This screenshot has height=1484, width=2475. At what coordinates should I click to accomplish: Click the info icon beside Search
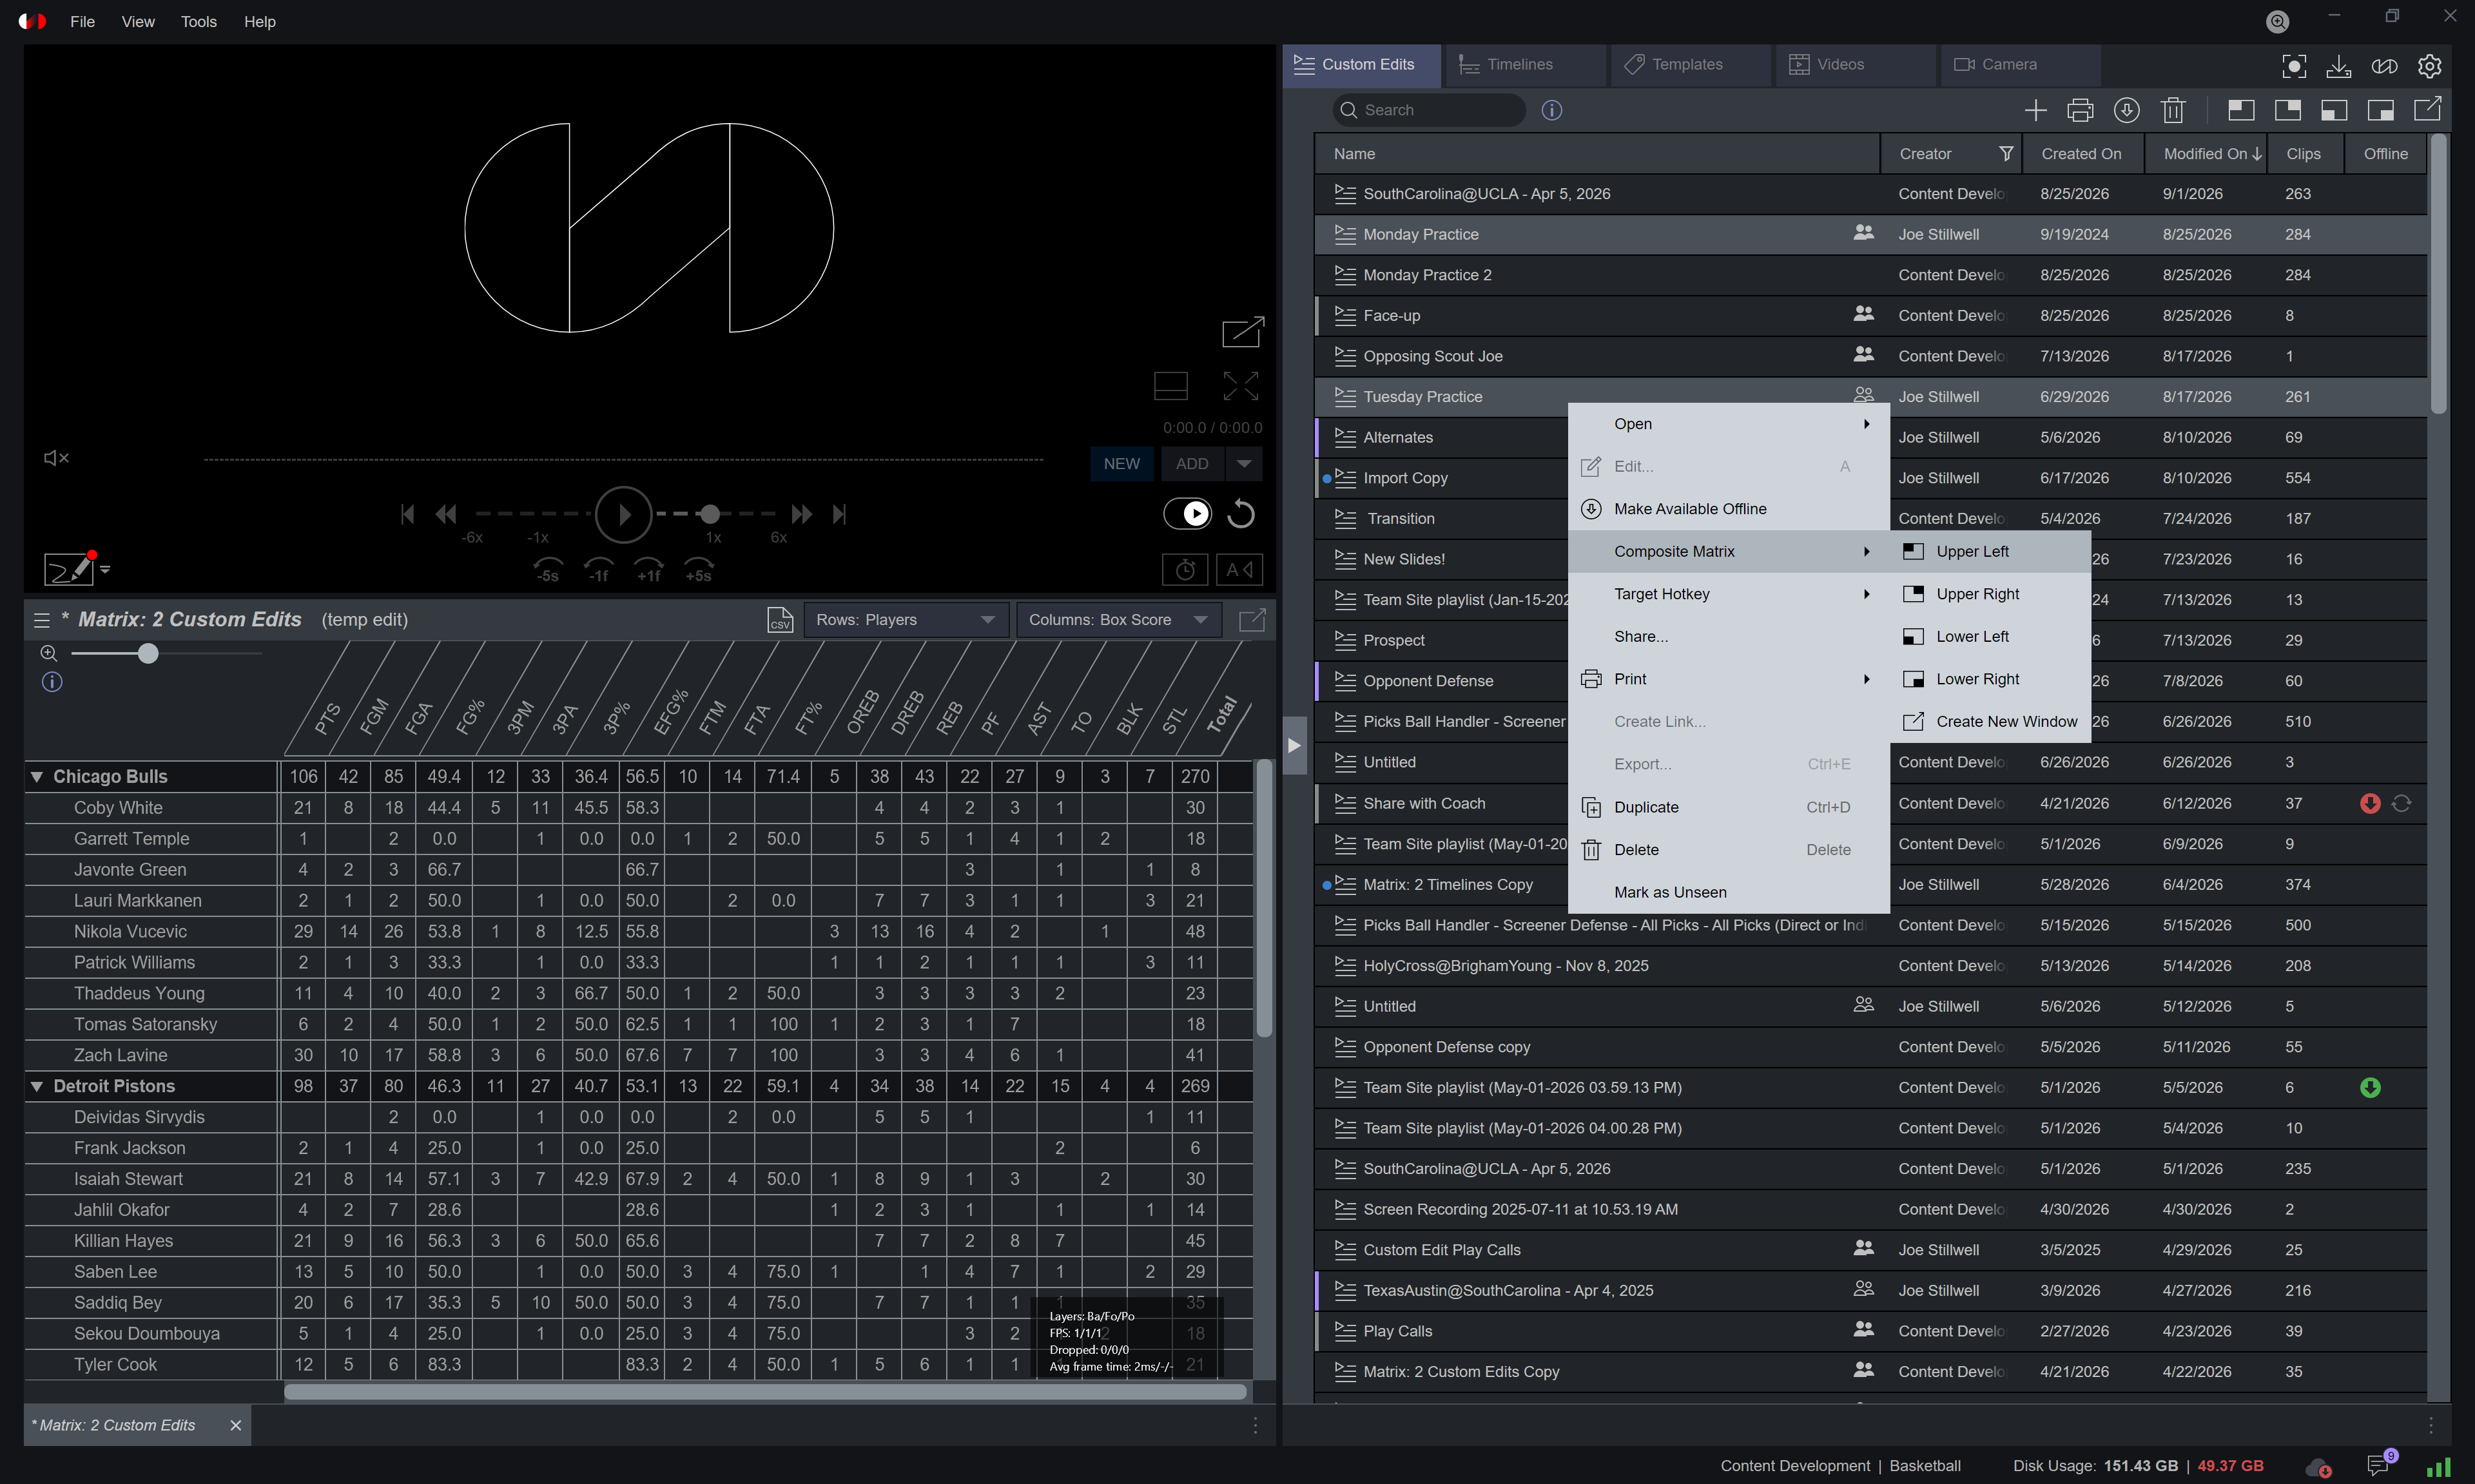pos(1551,110)
